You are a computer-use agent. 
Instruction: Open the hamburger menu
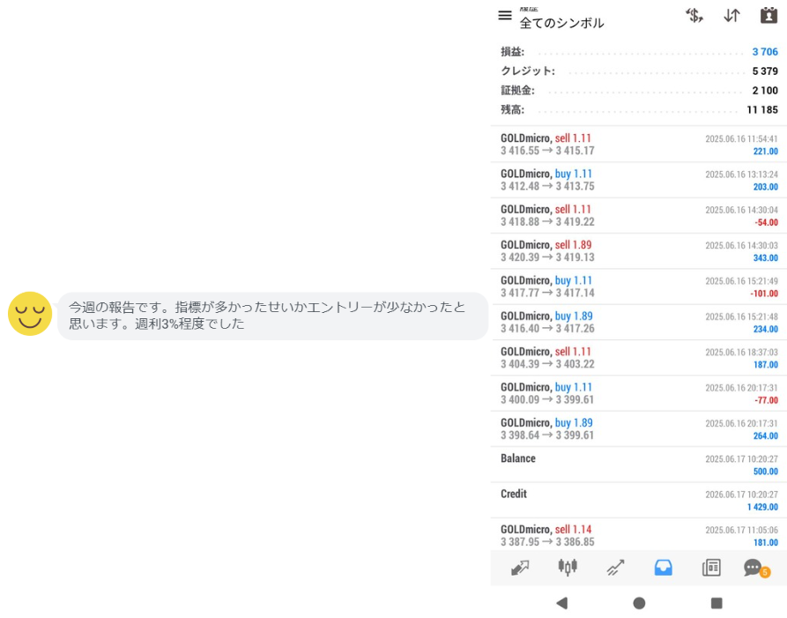point(505,16)
